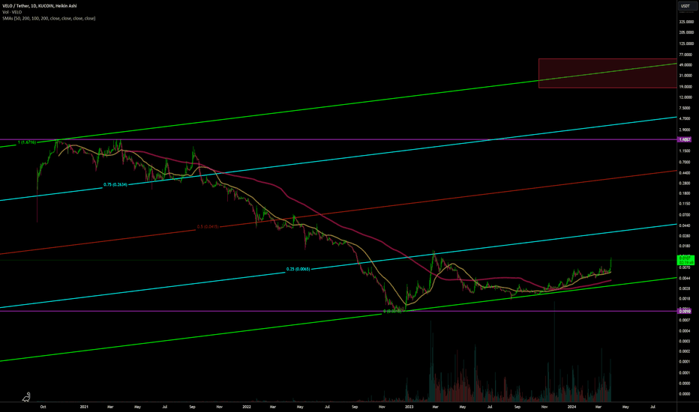The width and height of the screenshot is (699, 412).
Task: Click the green current price tag 0.0107
Action: click(x=685, y=260)
